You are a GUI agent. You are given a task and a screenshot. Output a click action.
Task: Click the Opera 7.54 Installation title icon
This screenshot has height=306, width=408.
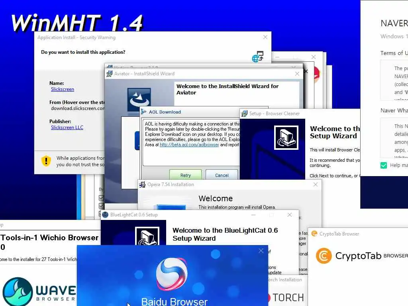click(x=142, y=184)
